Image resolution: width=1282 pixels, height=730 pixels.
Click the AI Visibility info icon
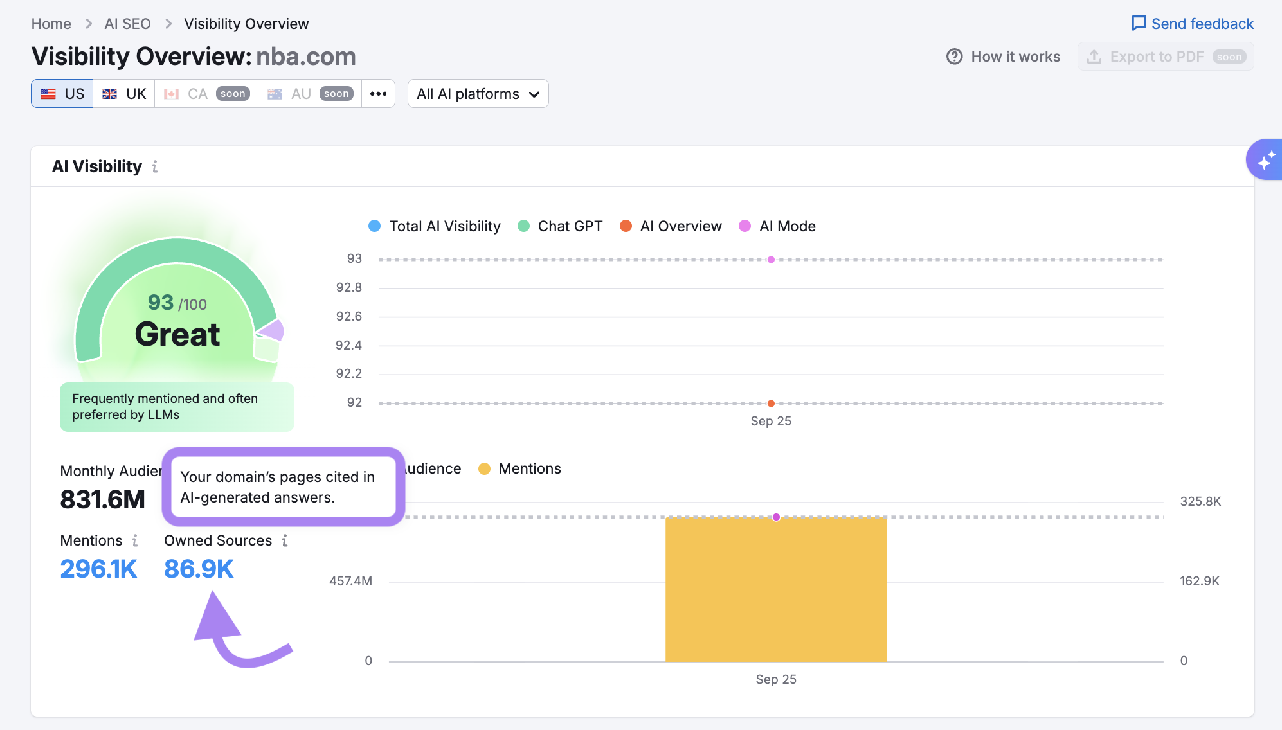click(x=155, y=167)
